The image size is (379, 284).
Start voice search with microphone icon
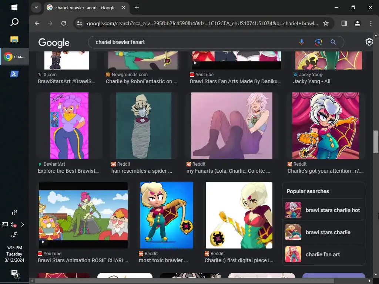[x=301, y=42]
